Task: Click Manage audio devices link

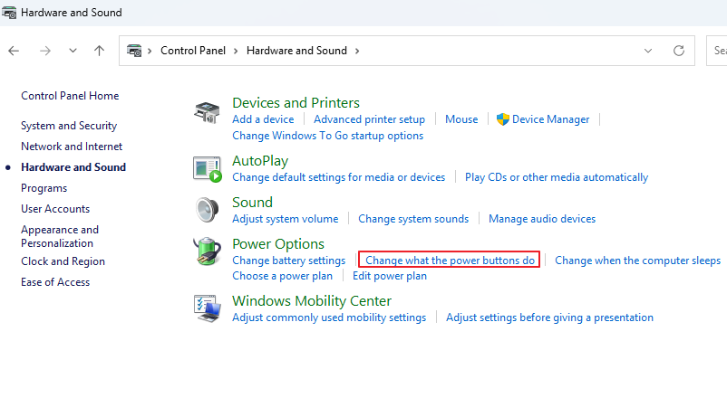Action: 542,219
